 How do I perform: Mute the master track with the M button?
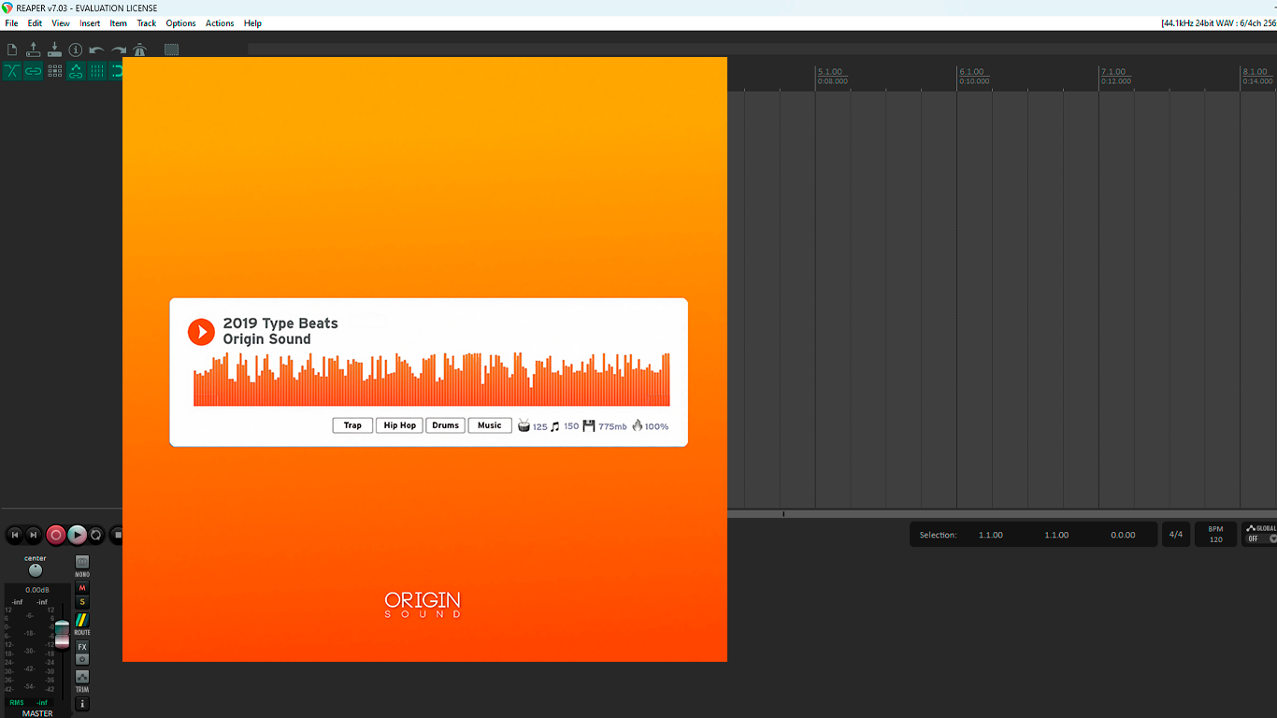tap(82, 588)
